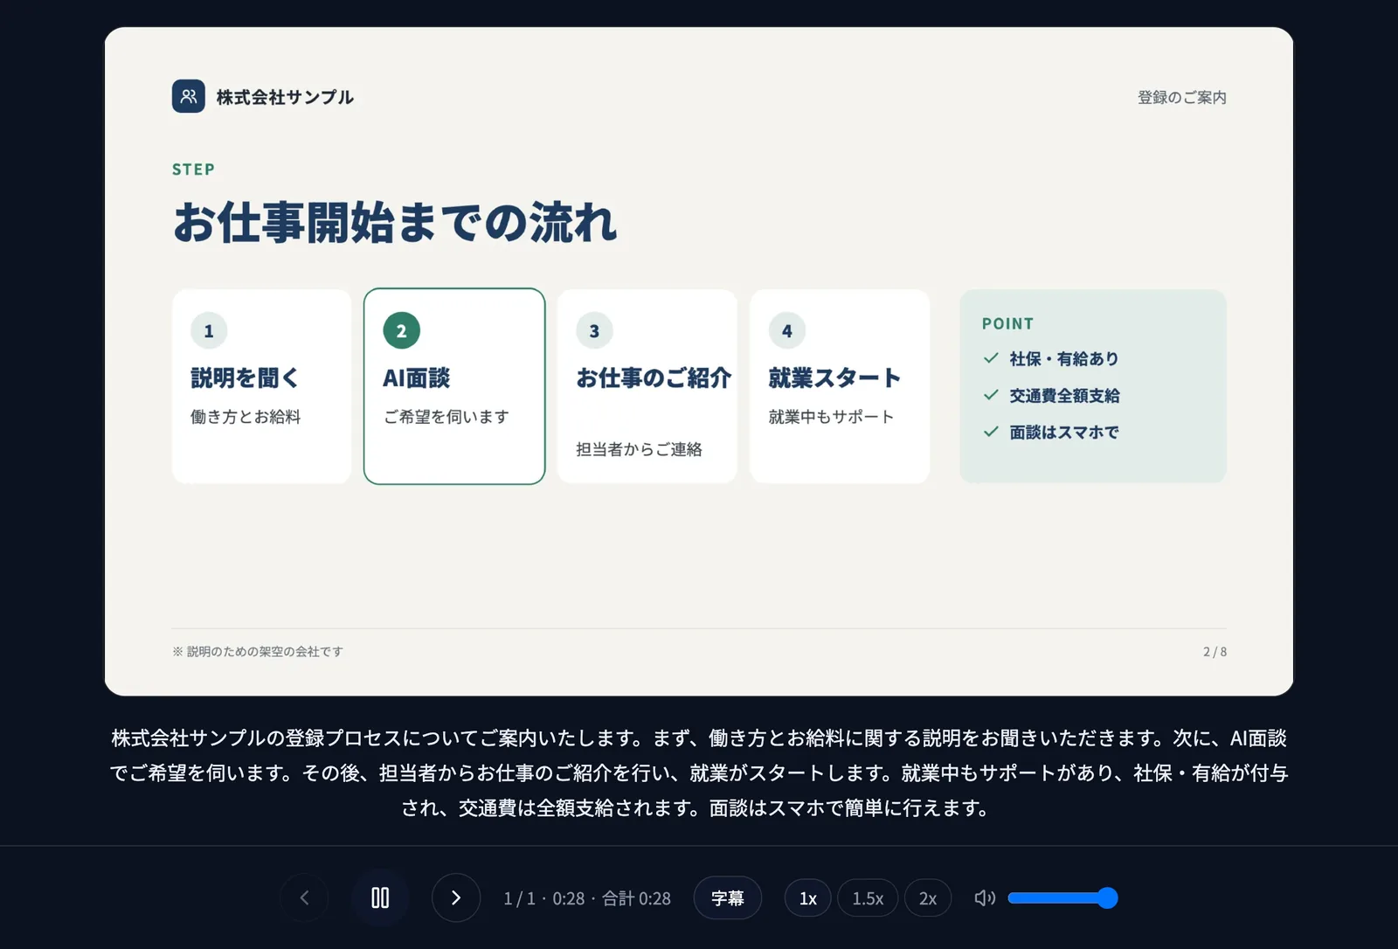Screen dimensions: 1398x949
Task: Select step 2 card AI面談
Action: point(454,386)
